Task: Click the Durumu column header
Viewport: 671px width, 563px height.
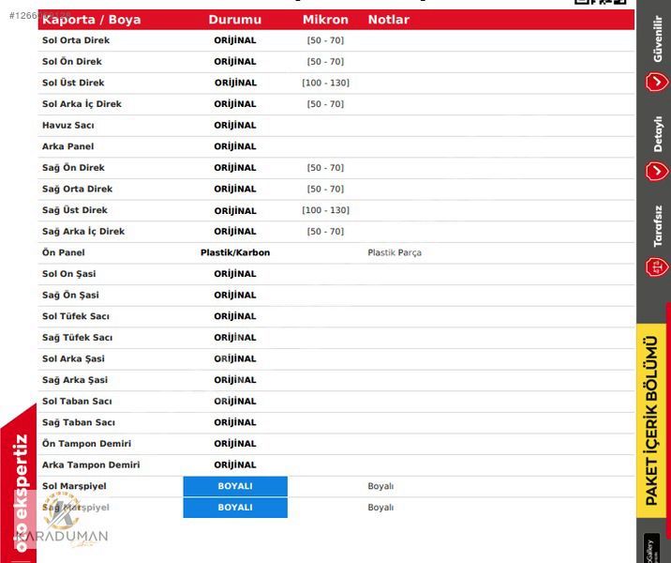Action: (234, 20)
